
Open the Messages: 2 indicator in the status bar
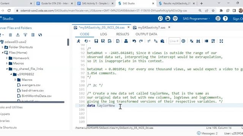click(207, 133)
